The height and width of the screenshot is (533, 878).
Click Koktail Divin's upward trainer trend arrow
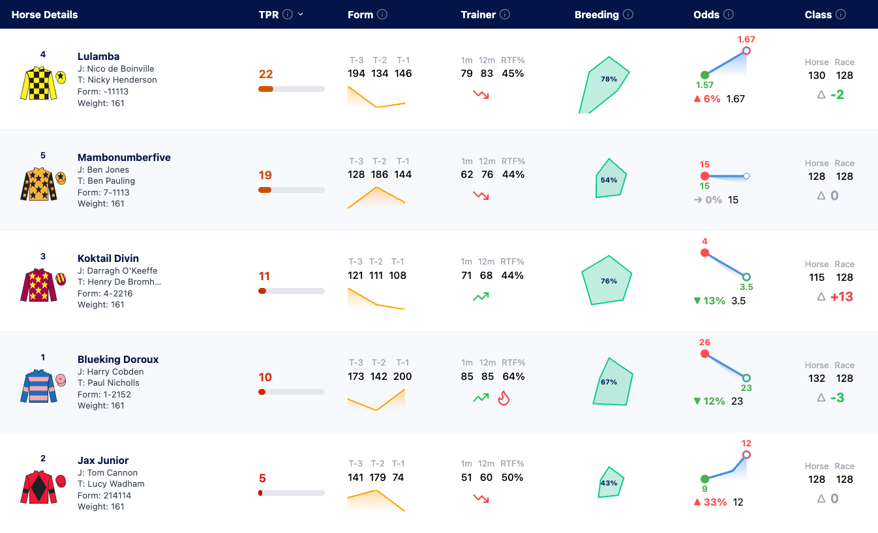[481, 296]
